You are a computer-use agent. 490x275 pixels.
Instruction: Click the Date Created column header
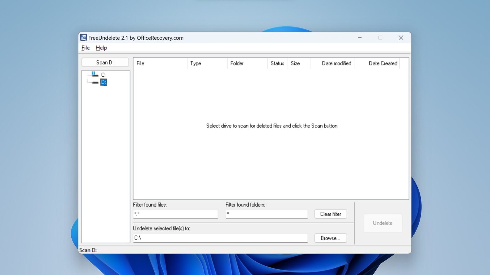(383, 63)
